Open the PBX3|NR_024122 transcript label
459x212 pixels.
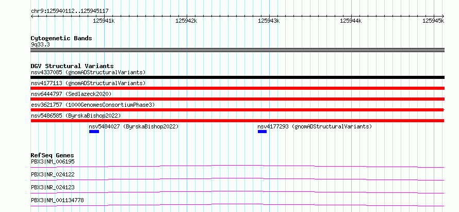pyautogui.click(x=53, y=174)
